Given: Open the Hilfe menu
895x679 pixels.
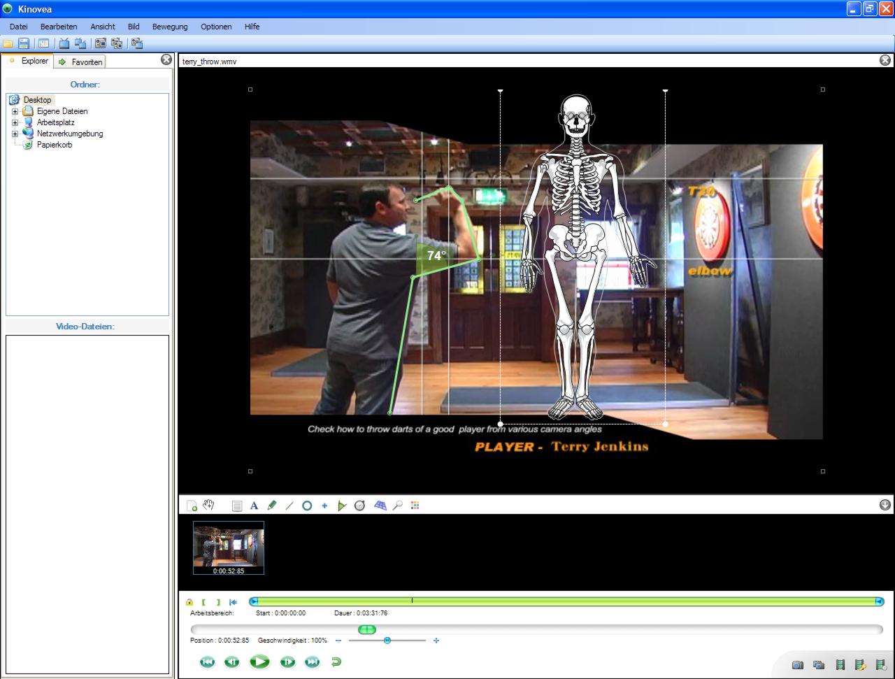Looking at the screenshot, I should [252, 27].
